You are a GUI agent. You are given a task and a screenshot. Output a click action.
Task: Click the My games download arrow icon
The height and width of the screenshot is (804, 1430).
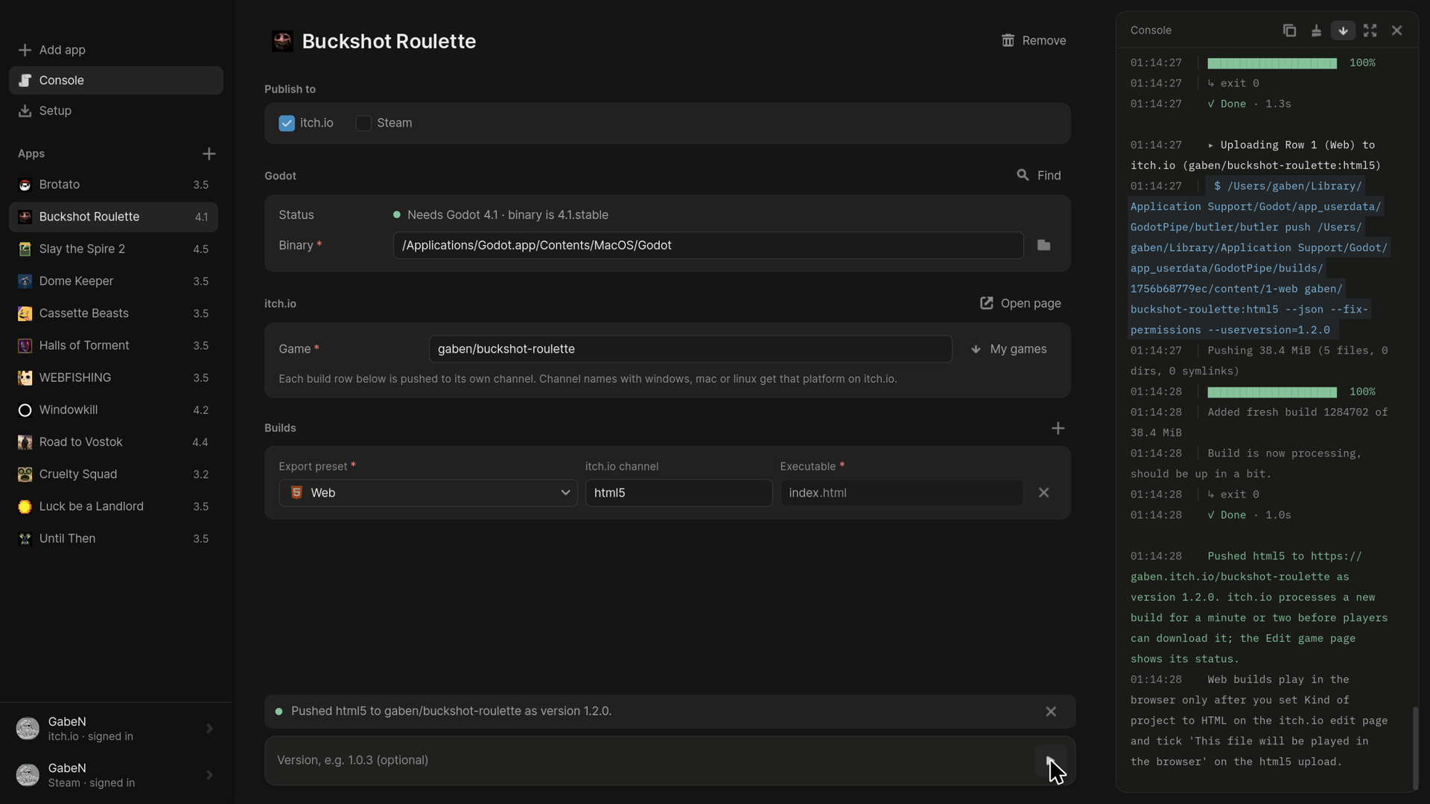click(976, 349)
